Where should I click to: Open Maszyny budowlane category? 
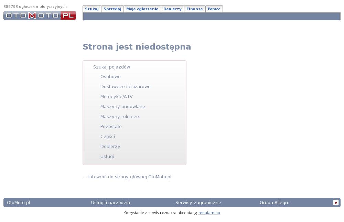coord(122,107)
